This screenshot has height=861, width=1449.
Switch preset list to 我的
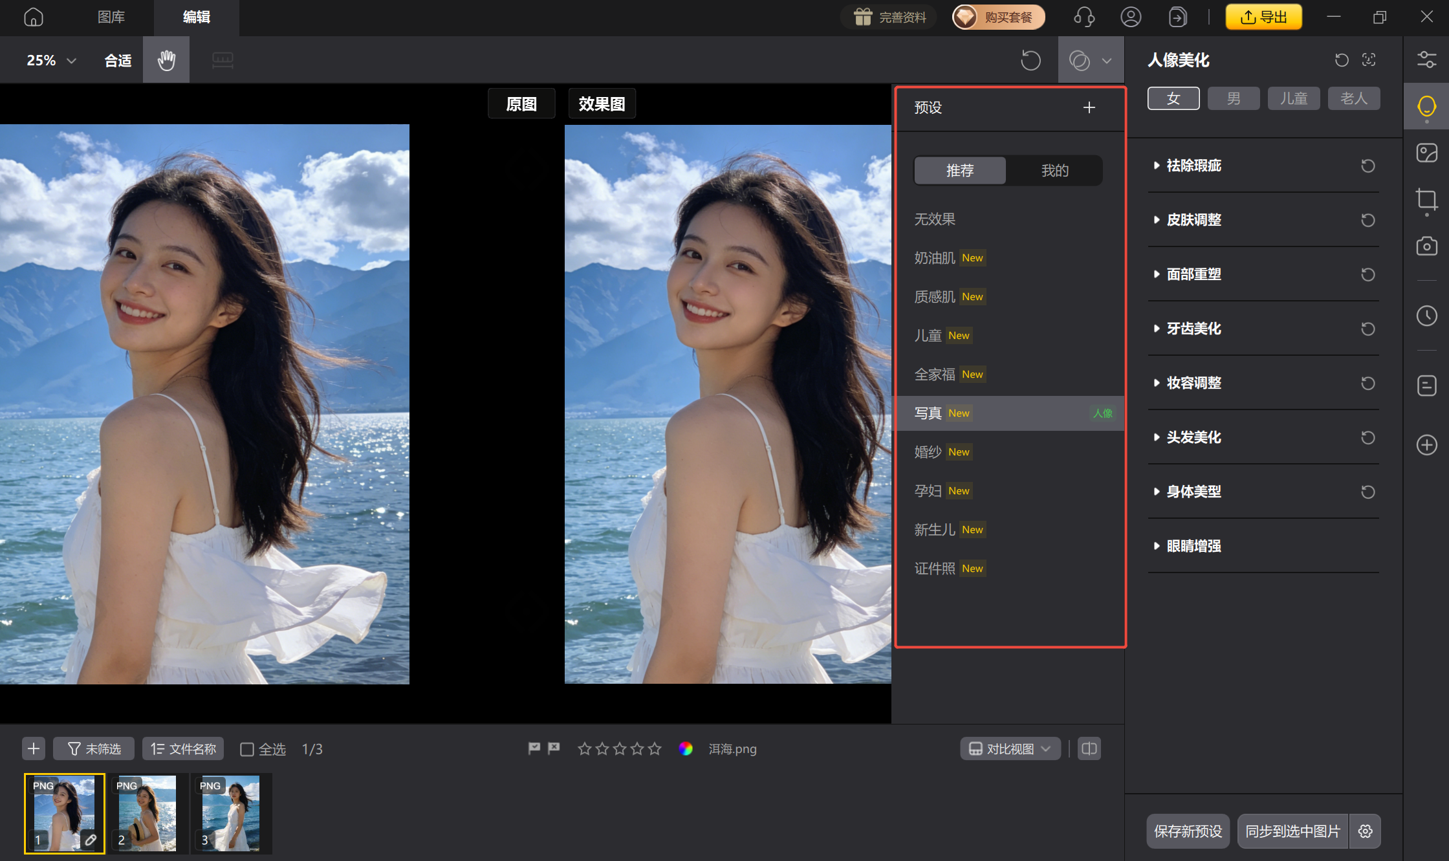pos(1054,170)
